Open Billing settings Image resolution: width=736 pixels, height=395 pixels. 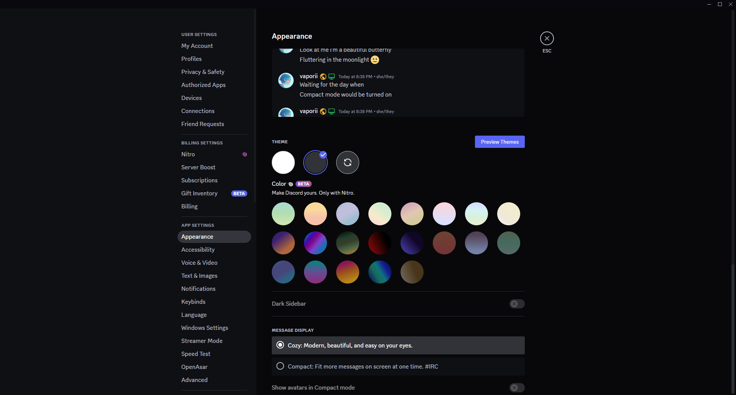point(214,207)
